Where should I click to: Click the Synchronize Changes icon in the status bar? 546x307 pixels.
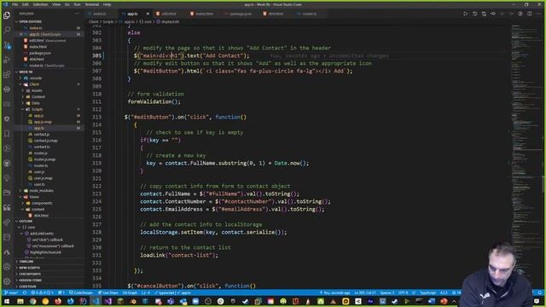25,293
